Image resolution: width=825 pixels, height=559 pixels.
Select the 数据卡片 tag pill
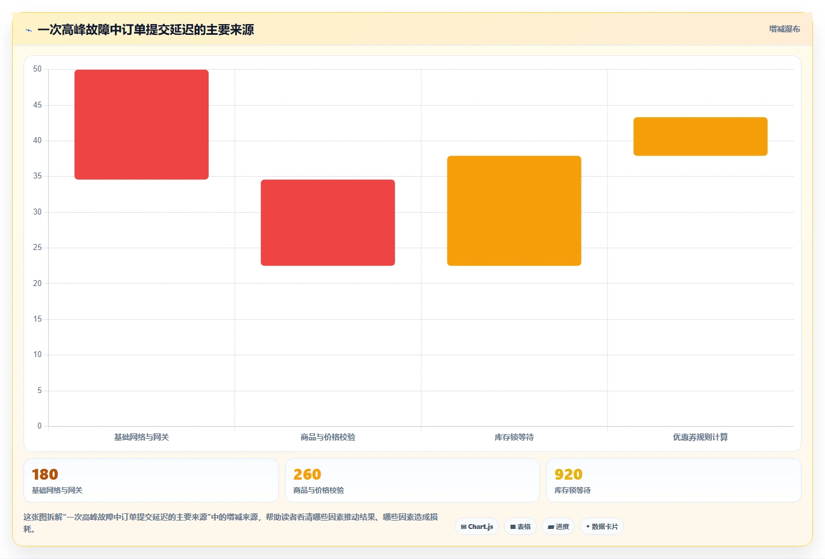tap(602, 527)
